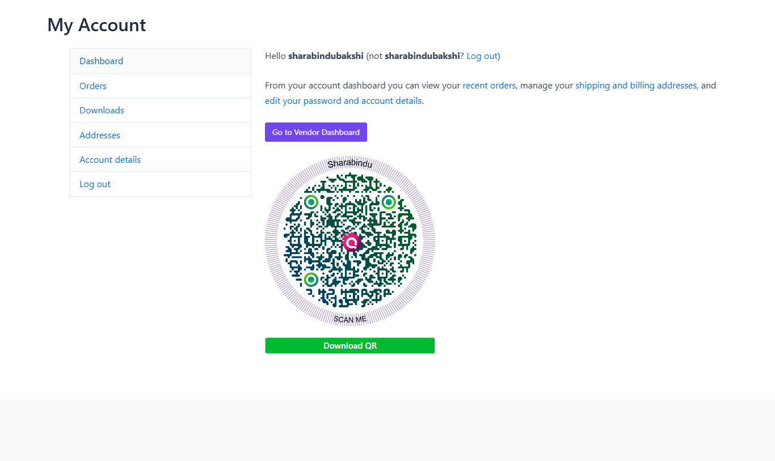
Task: Open the Addresses page
Action: point(99,135)
